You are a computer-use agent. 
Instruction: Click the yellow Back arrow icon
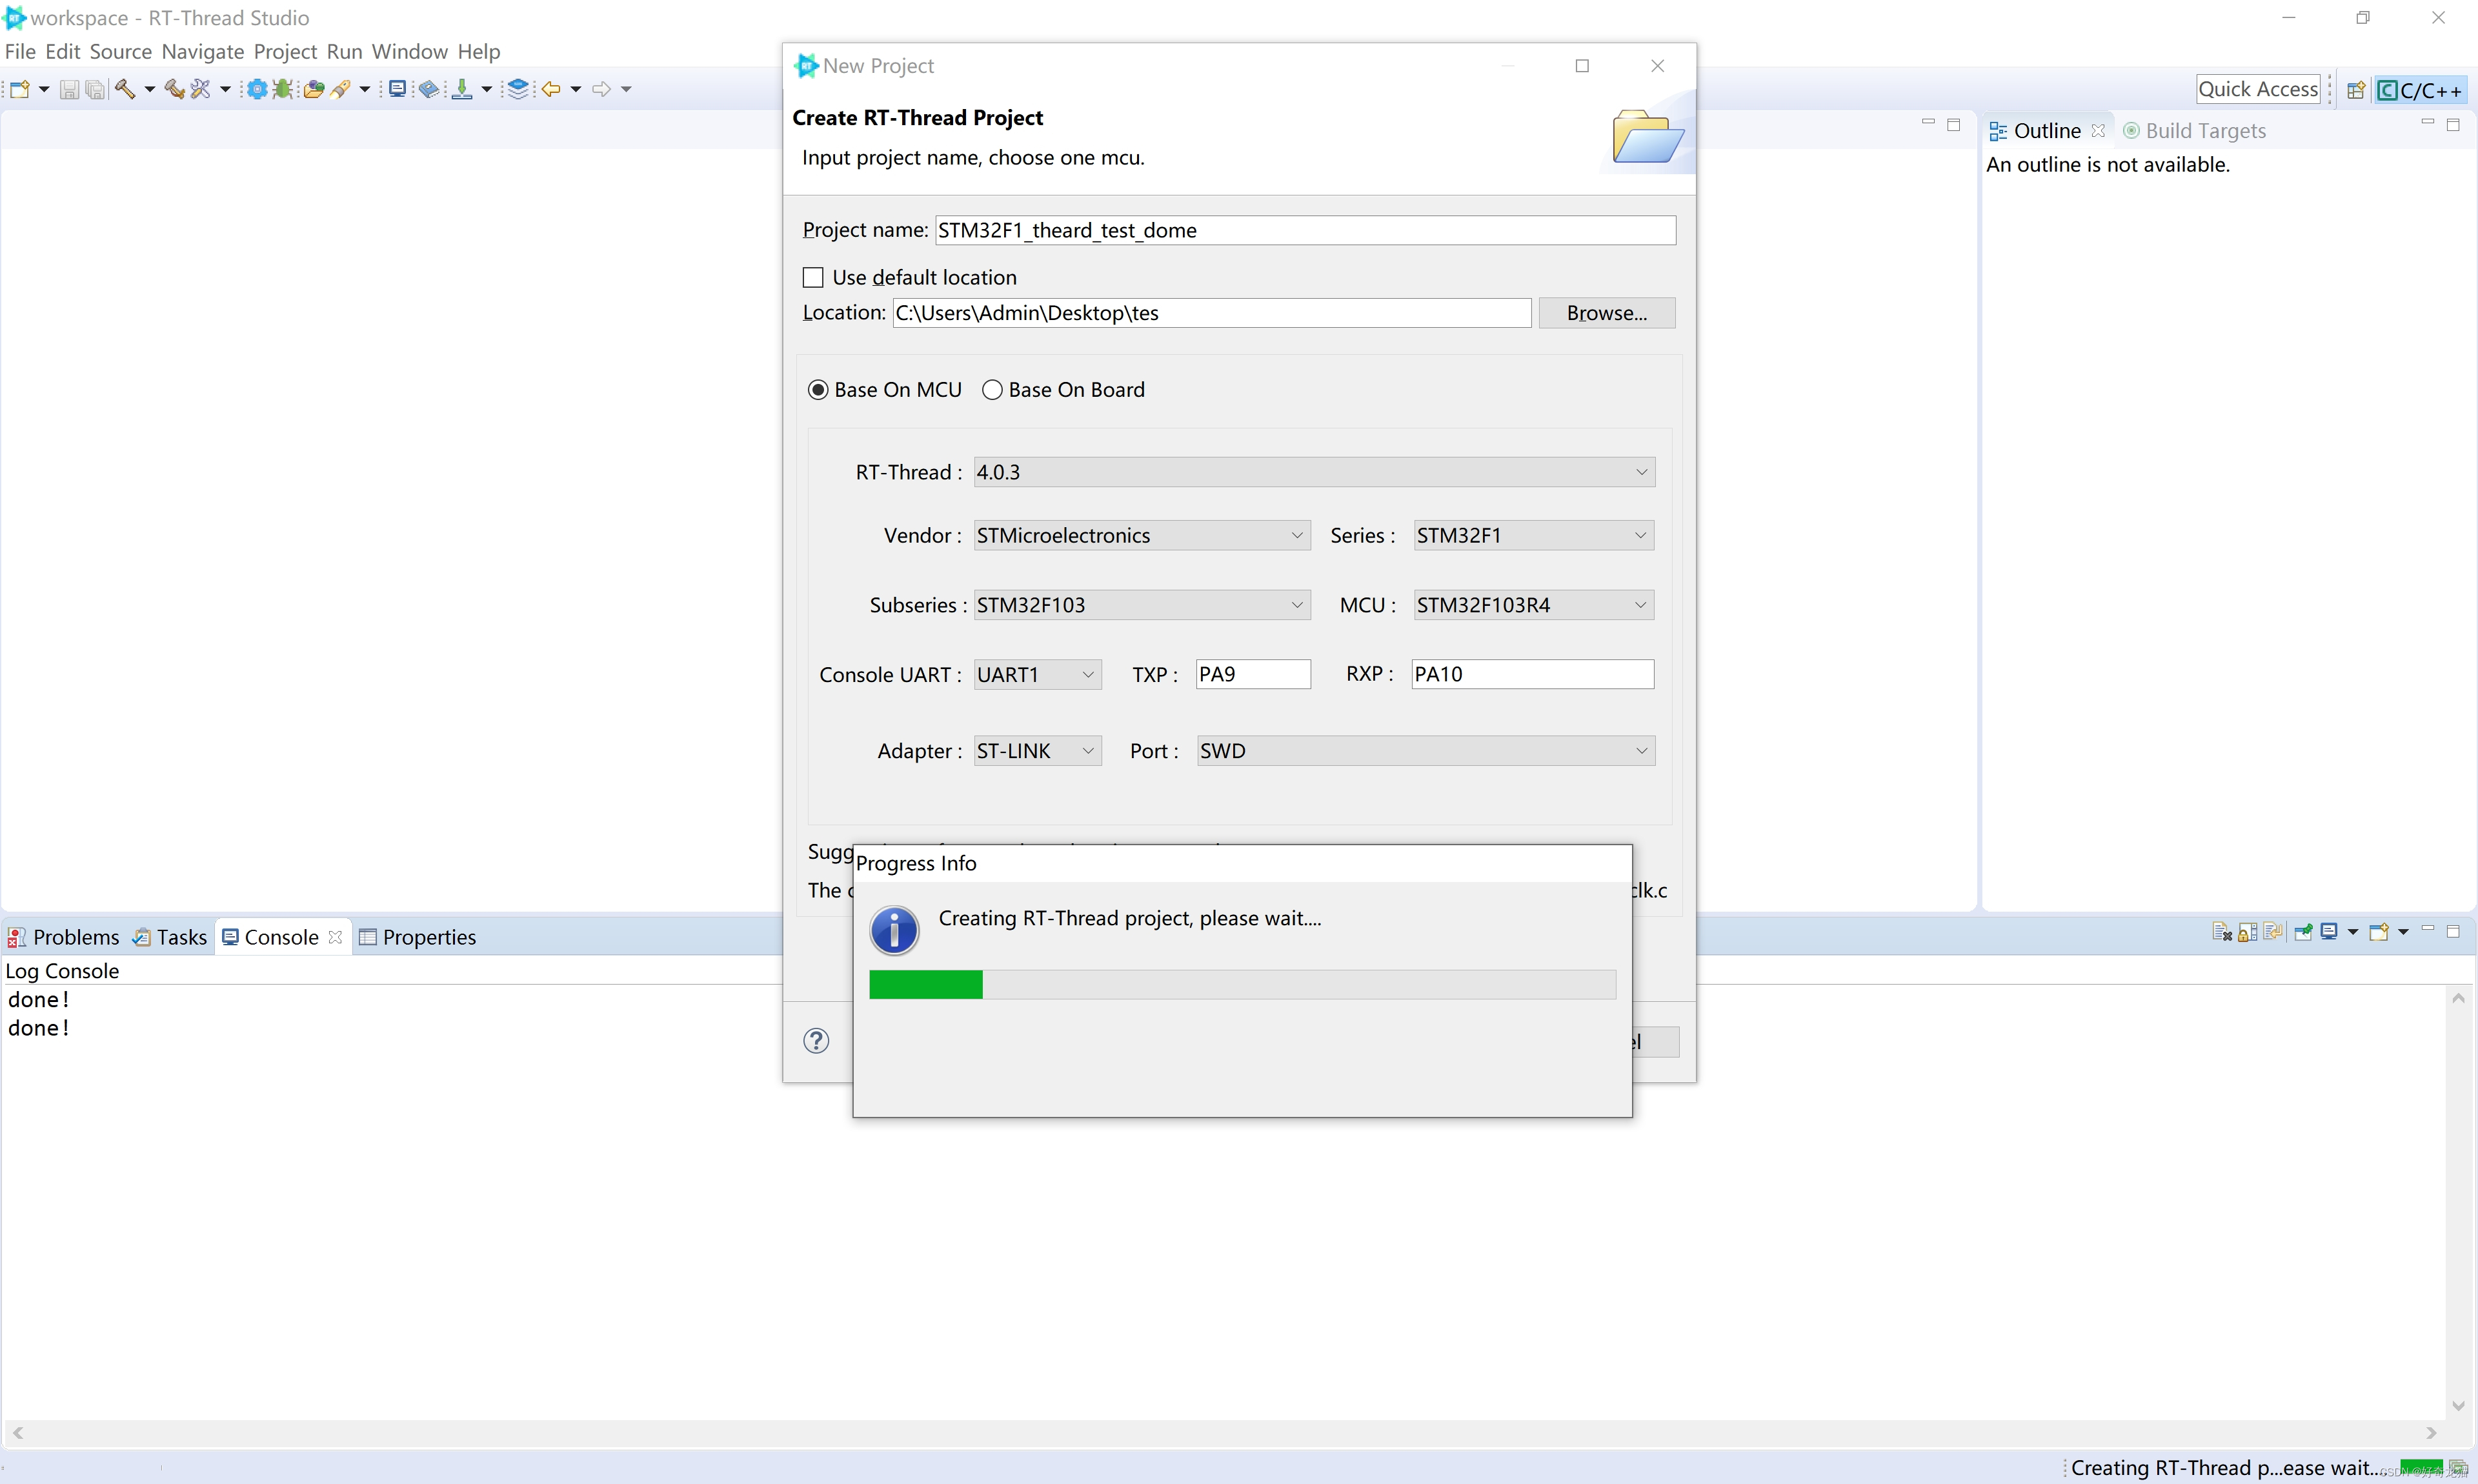click(551, 90)
